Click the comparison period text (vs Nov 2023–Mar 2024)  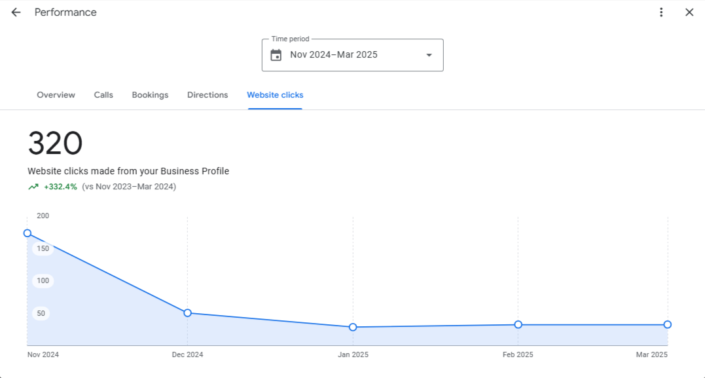129,186
